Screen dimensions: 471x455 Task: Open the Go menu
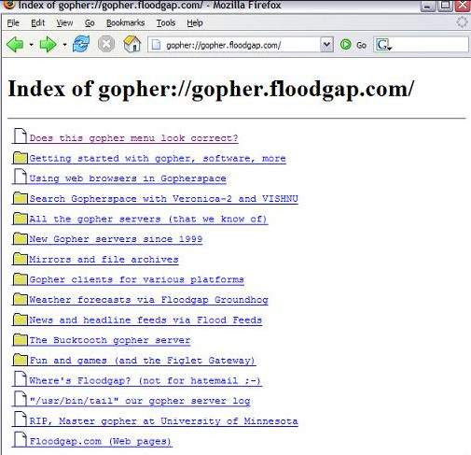pyautogui.click(x=90, y=22)
